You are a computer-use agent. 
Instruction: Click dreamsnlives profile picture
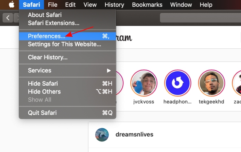tap(102, 135)
